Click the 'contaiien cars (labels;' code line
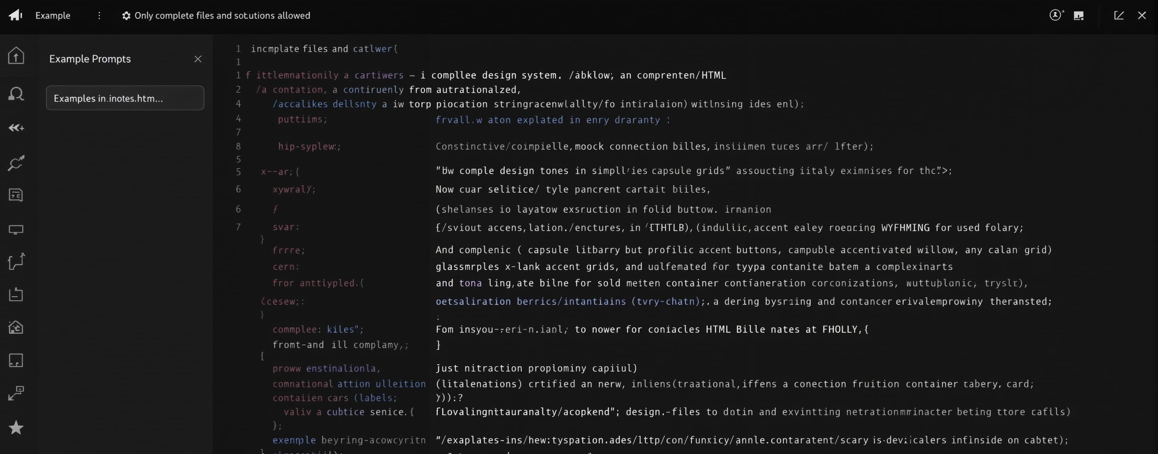This screenshot has width=1158, height=454. pos(335,398)
